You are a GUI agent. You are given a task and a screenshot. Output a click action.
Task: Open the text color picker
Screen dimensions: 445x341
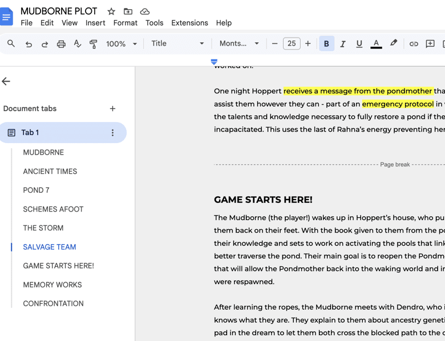(x=376, y=44)
